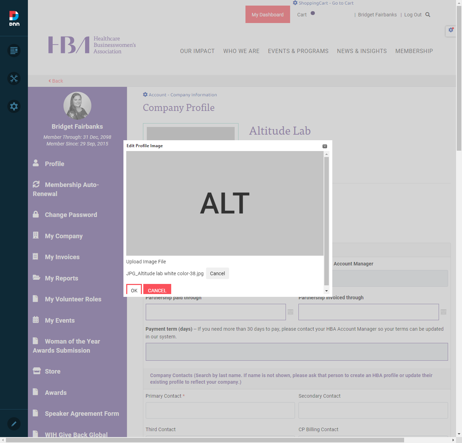Open the MEMBERSHIP menu
Image resolution: width=462 pixels, height=443 pixels.
coord(414,51)
